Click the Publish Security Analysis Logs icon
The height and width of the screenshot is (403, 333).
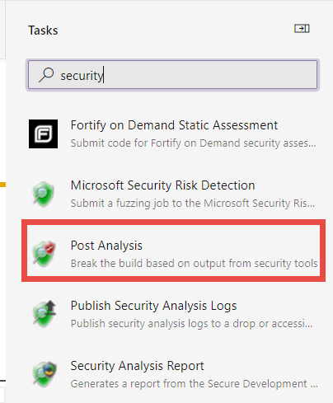click(44, 314)
